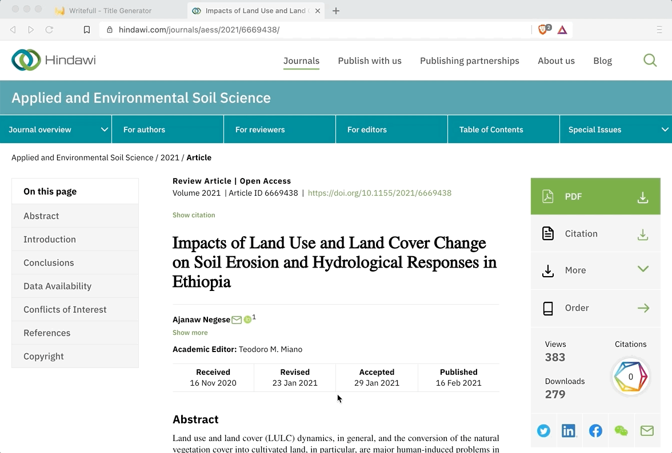This screenshot has width=672, height=453.
Task: Click the author name Ajanaw Negese
Action: 201,320
